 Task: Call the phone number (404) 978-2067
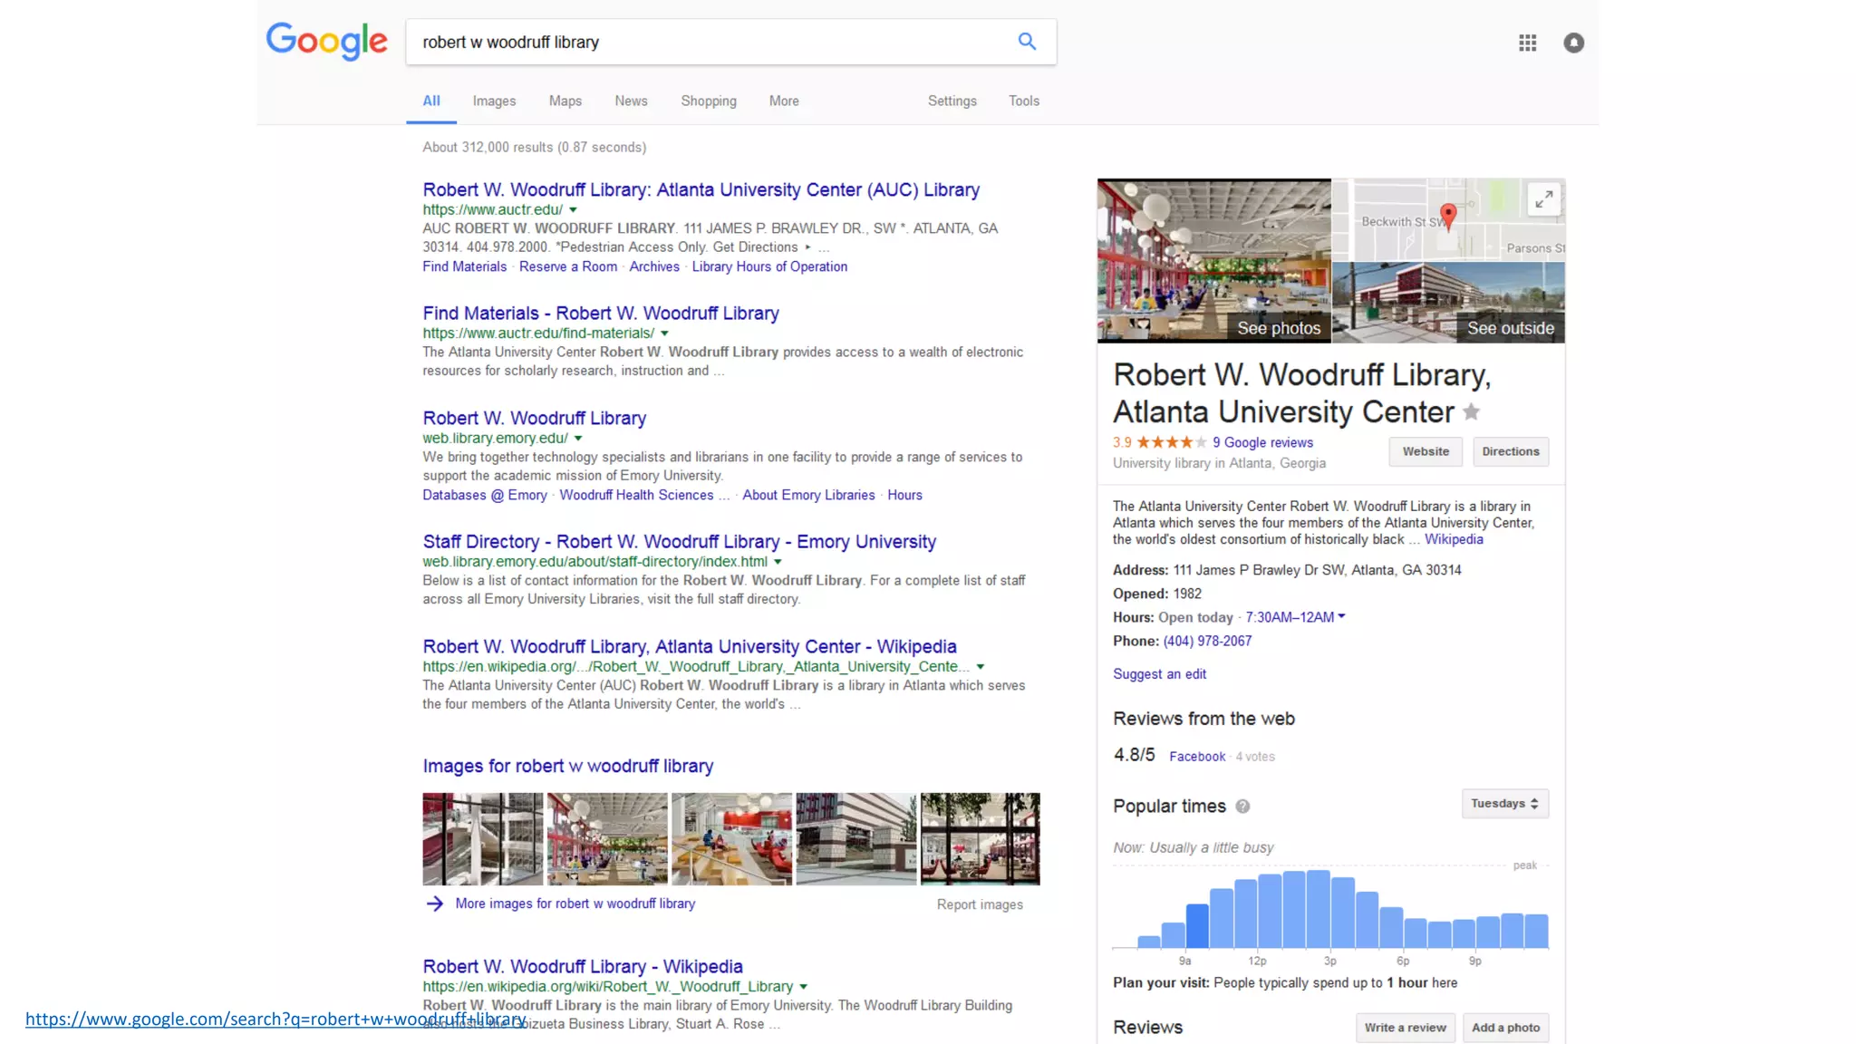(x=1207, y=641)
